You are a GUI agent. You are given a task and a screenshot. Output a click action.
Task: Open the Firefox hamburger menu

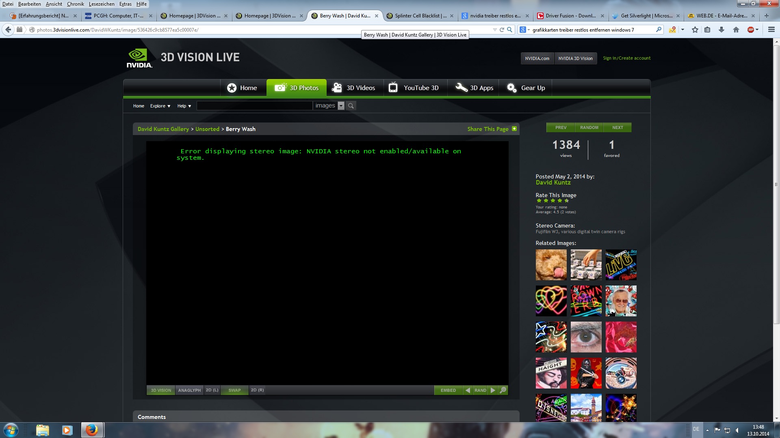[x=771, y=30]
